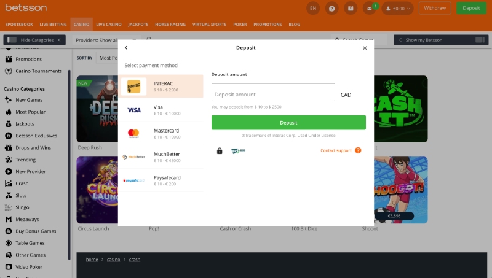Open the Sort By Most Popular dropdown
The height and width of the screenshot is (278, 492).
[108, 58]
